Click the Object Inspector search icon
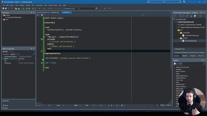This screenshot has height=116, width=207. click(34, 54)
